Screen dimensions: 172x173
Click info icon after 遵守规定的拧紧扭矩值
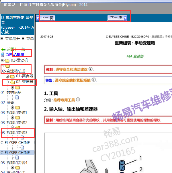pos(94,80)
